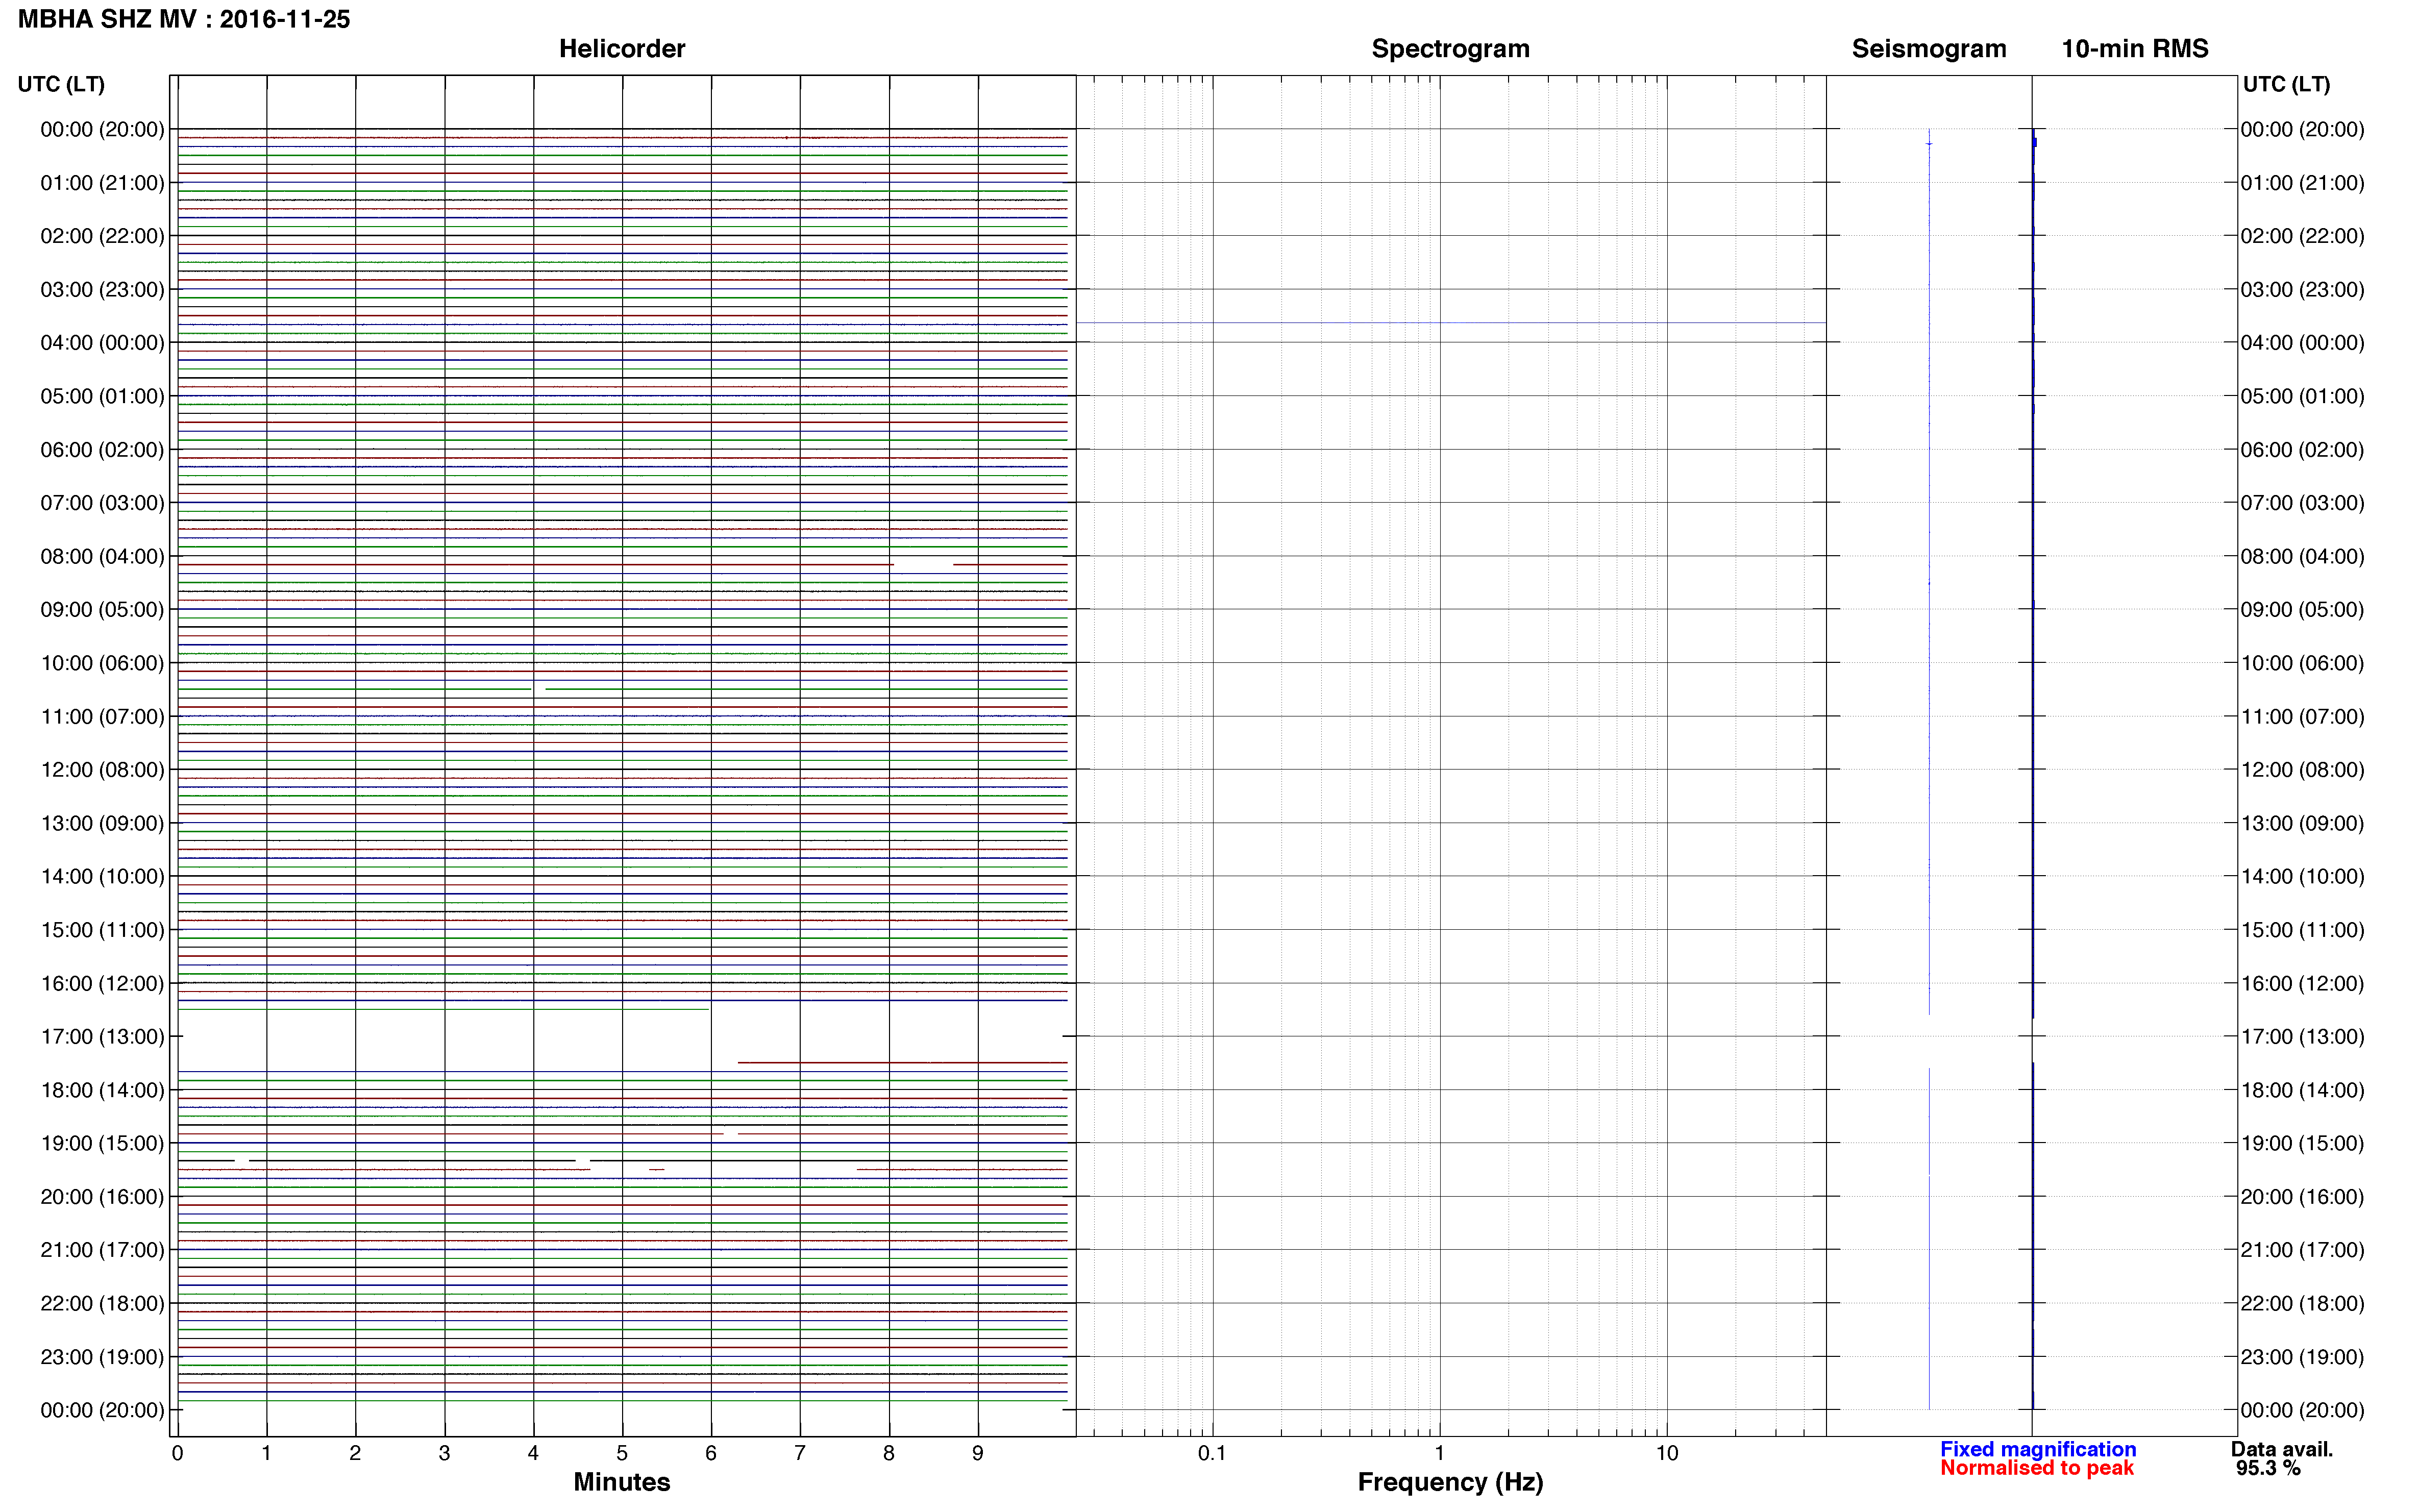Viewport: 2419px width, 1512px height.
Task: Click the left '18:00 (14:00)' time label
Action: tap(102, 1090)
